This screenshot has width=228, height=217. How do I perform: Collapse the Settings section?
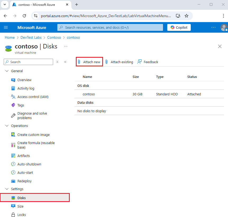point(7,189)
